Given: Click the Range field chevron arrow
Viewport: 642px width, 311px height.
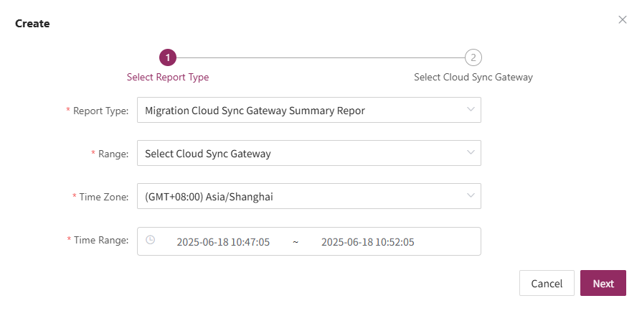Looking at the screenshot, I should [471, 152].
